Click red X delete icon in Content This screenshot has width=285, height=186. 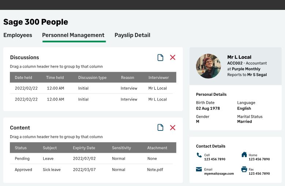tap(172, 128)
